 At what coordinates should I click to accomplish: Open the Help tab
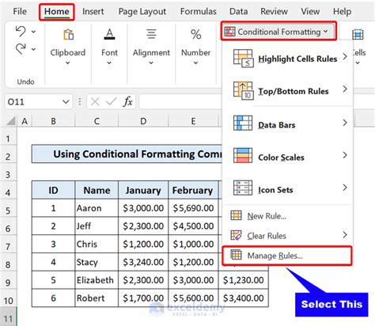(x=342, y=11)
